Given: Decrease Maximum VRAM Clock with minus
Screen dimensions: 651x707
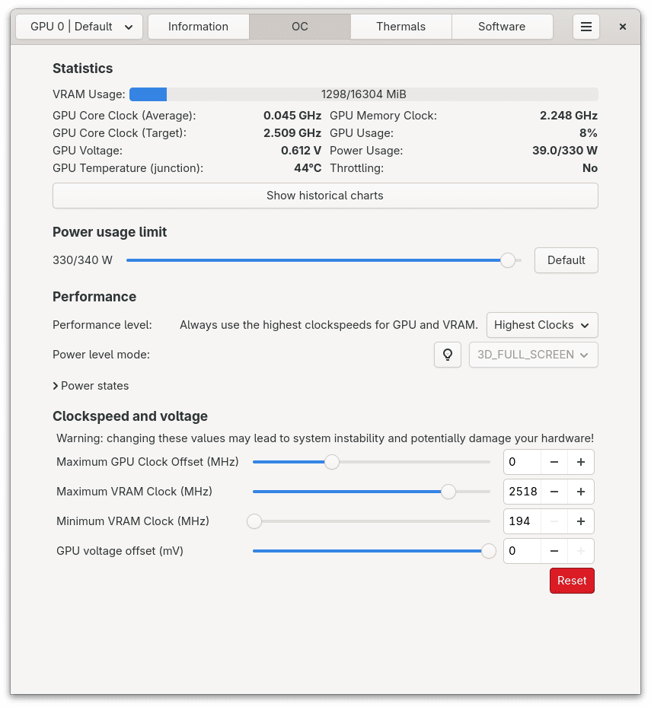Looking at the screenshot, I should [x=554, y=492].
